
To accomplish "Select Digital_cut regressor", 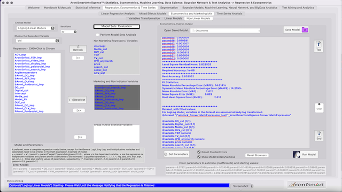I will coord(21,90).
